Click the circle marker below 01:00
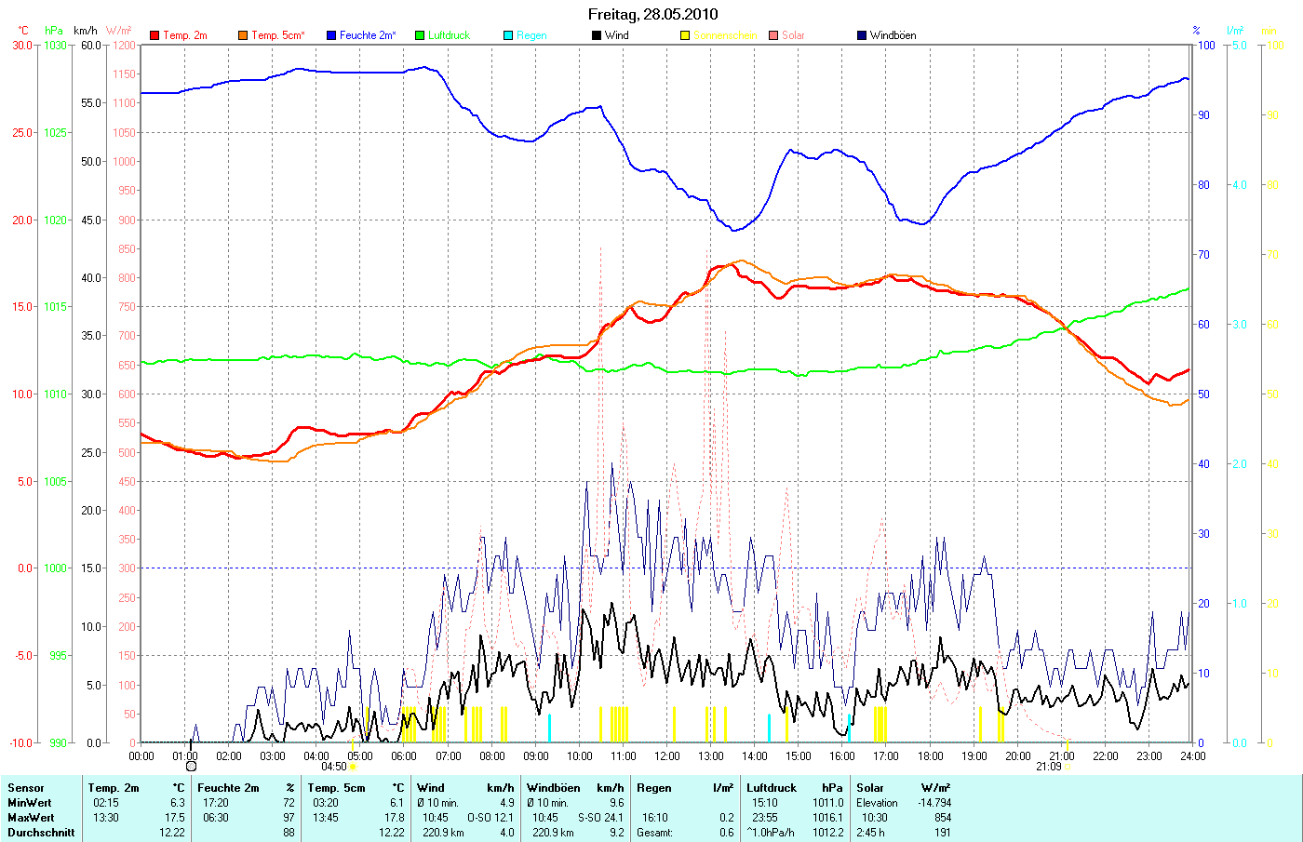The image size is (1303, 842). (x=191, y=767)
